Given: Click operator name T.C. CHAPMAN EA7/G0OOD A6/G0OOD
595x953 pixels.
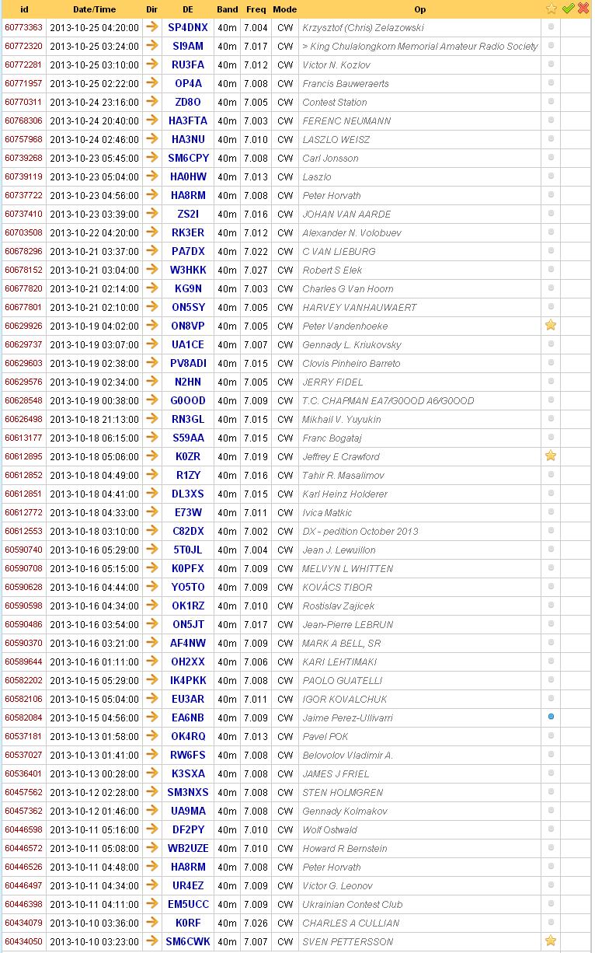Looking at the screenshot, I should point(388,400).
